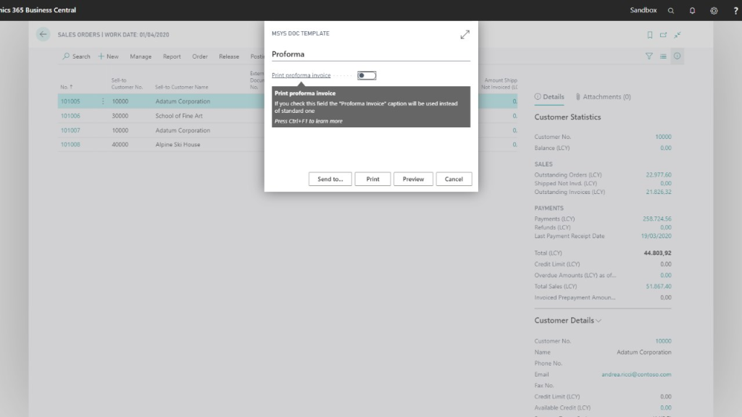
Task: Open the notifications bell
Action: click(x=692, y=10)
